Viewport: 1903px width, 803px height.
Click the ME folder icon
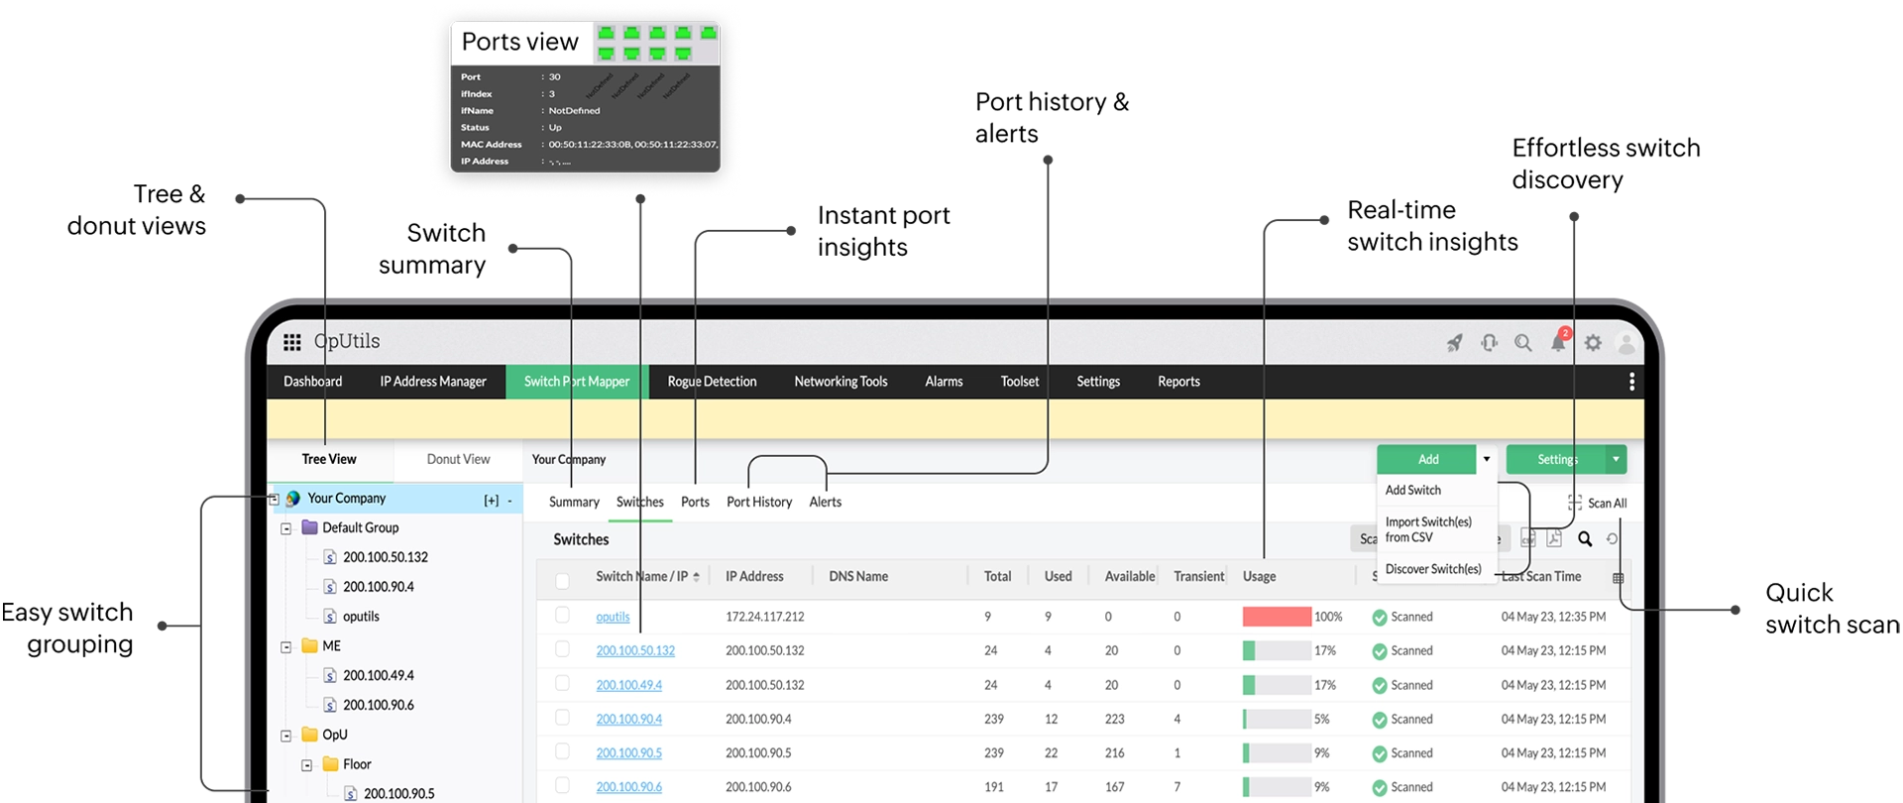tap(309, 645)
